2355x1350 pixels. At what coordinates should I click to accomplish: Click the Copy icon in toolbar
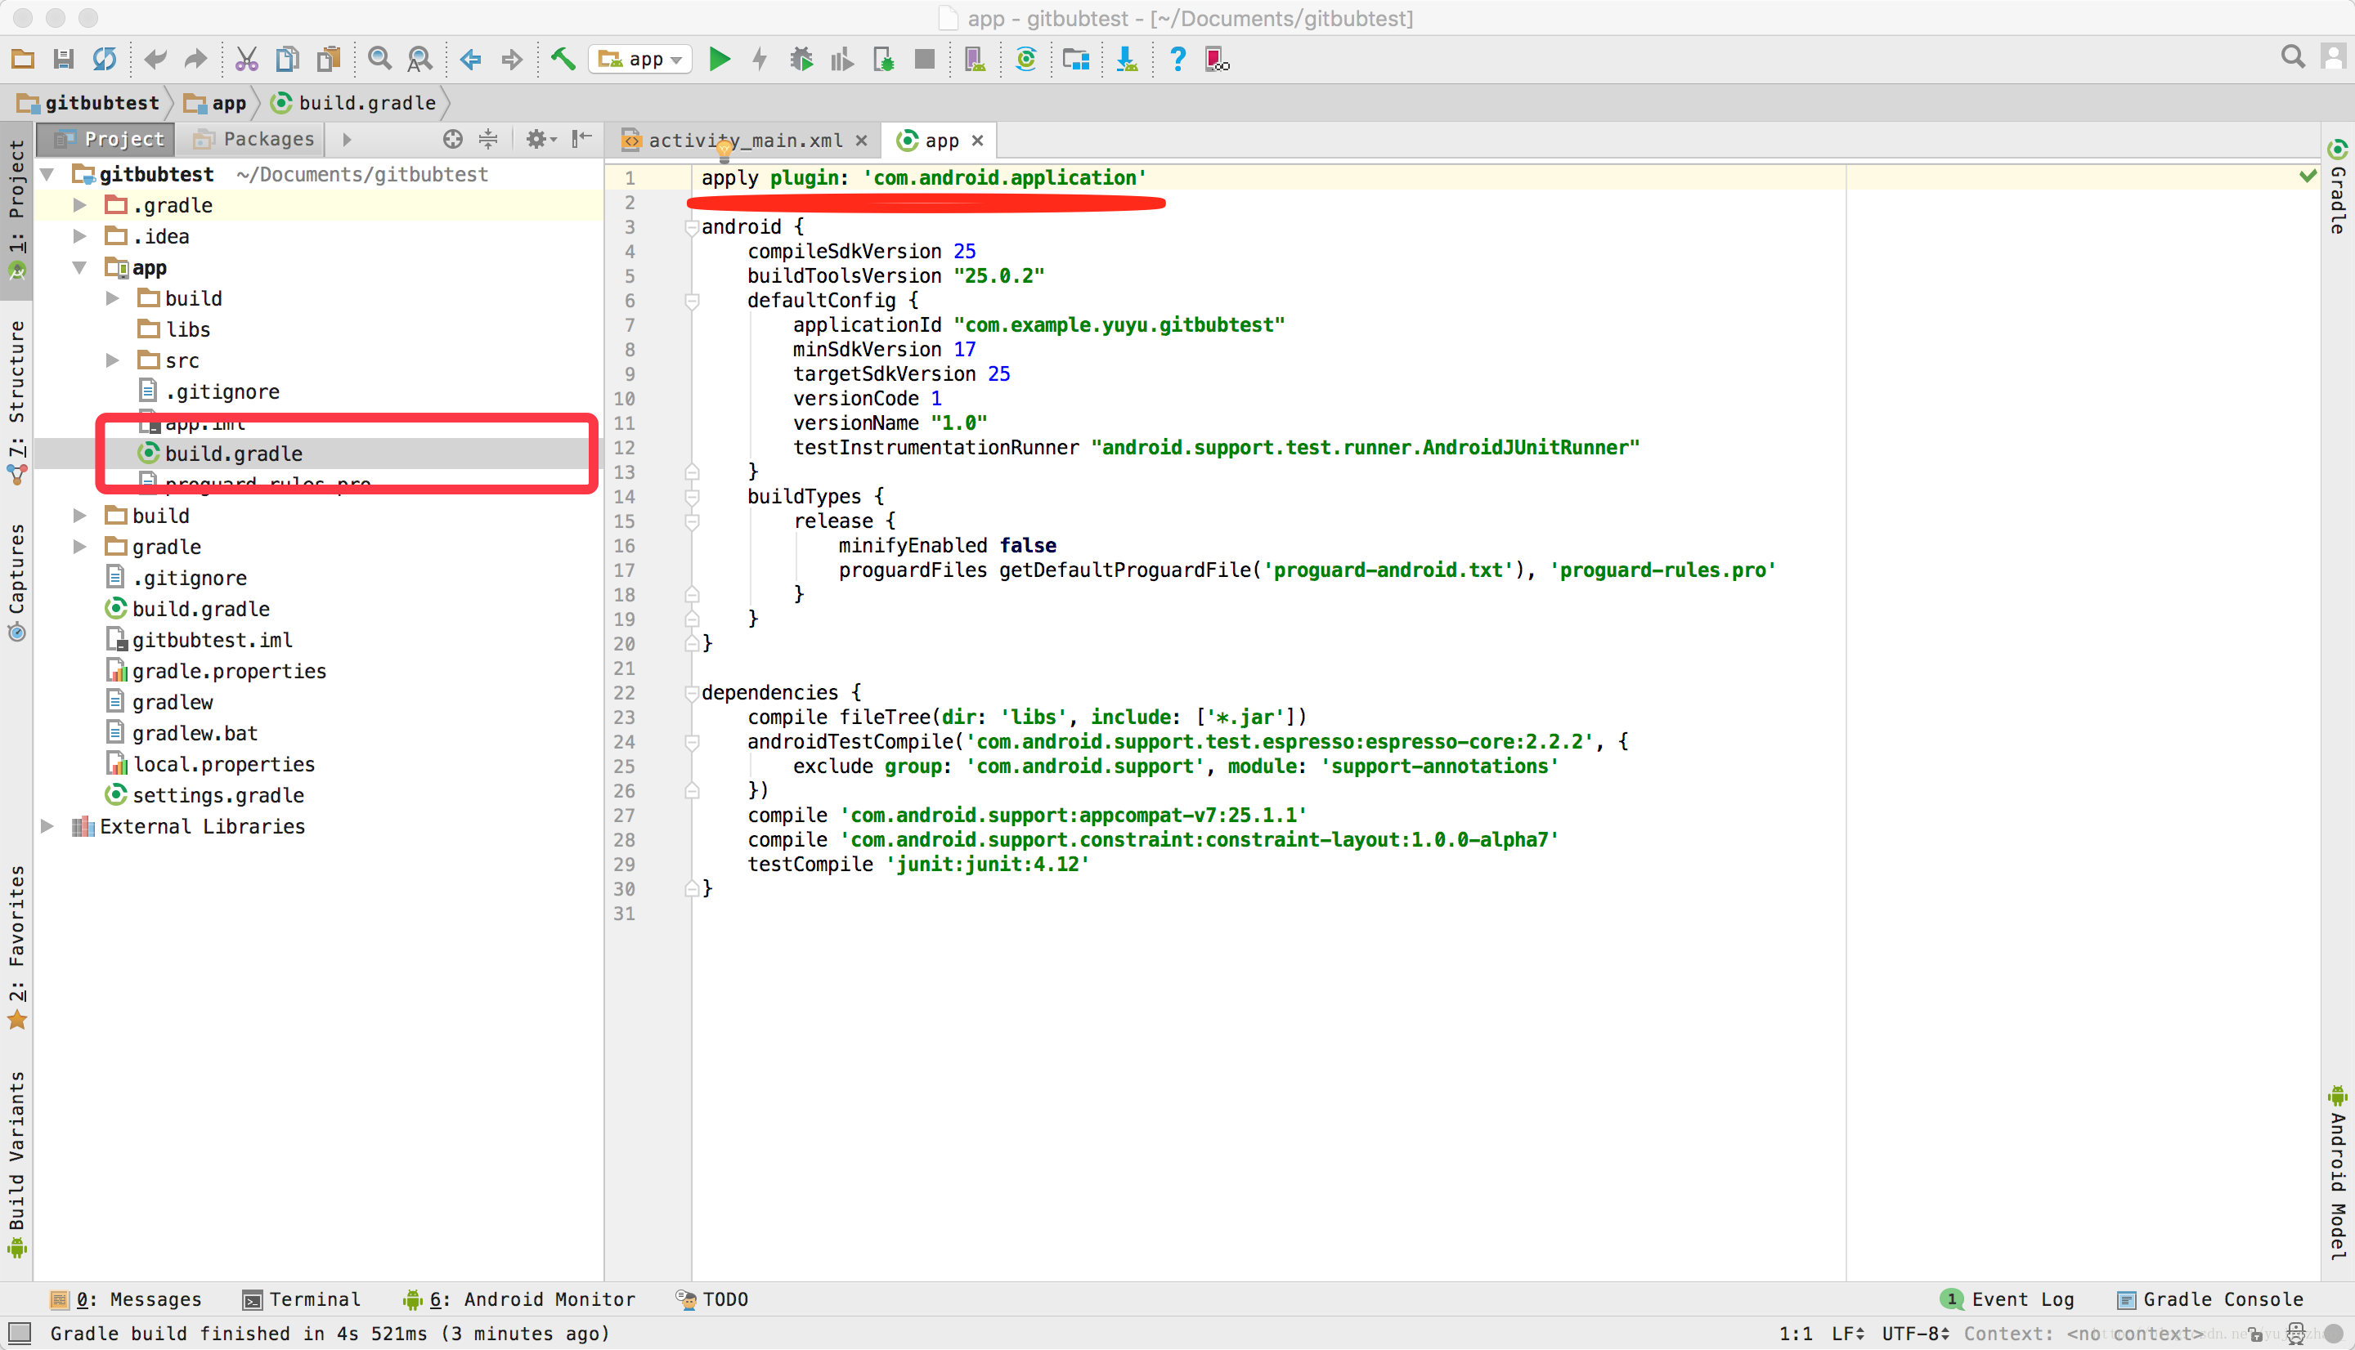pos(288,60)
